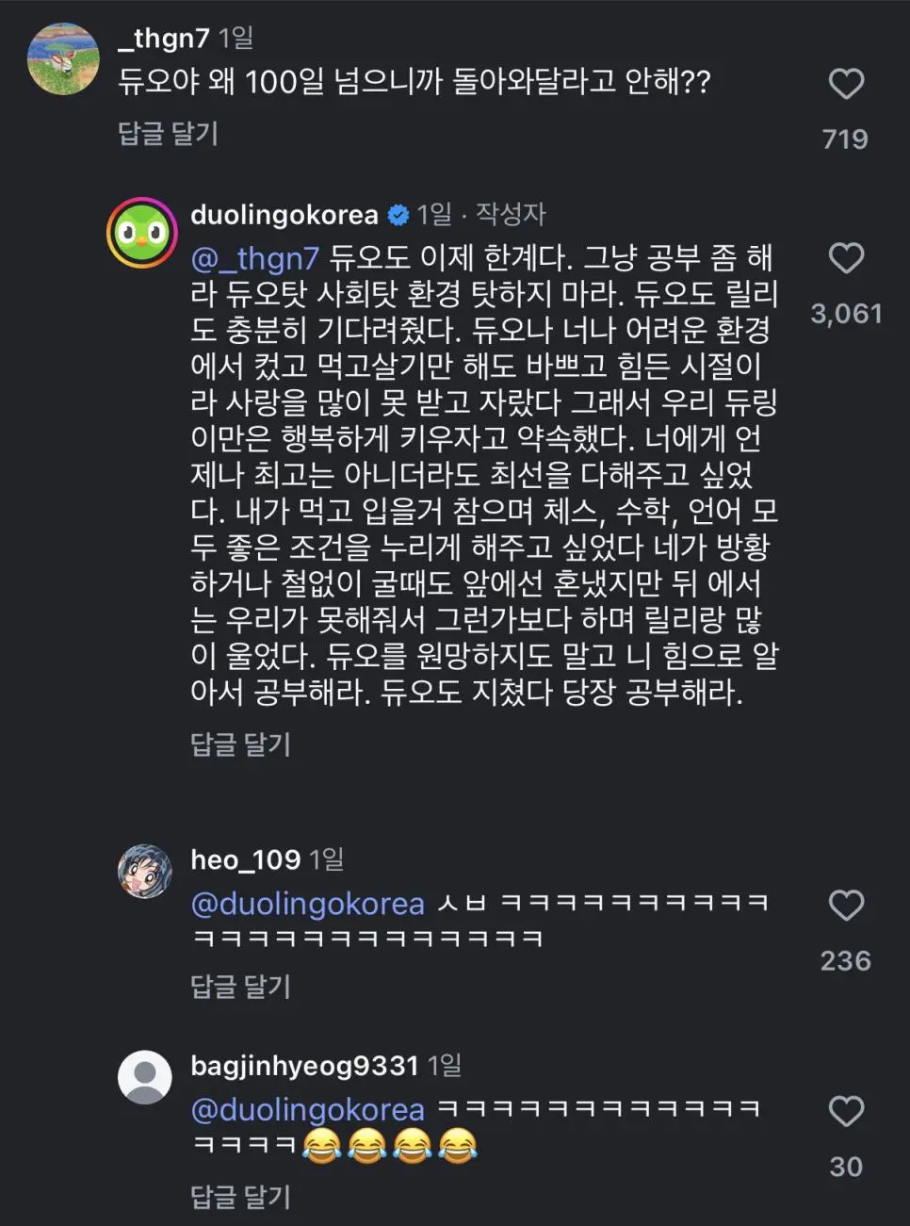Image resolution: width=910 pixels, height=1226 pixels.
Task: Reply to duolingokorea's comment via 답글 달기
Action: [x=240, y=744]
